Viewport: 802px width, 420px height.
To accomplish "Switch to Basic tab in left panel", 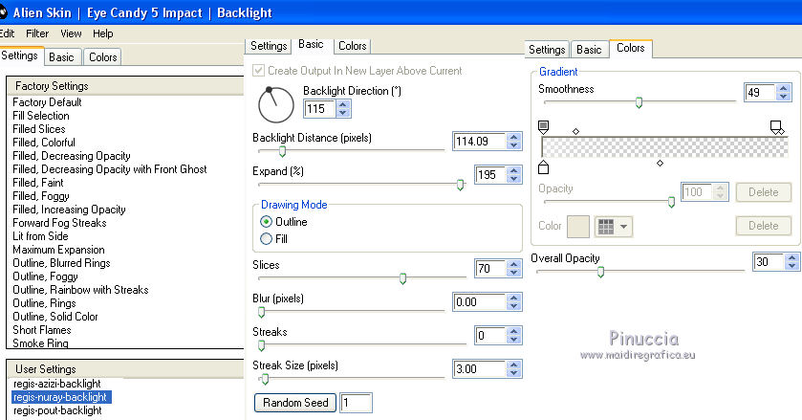I will [x=61, y=57].
